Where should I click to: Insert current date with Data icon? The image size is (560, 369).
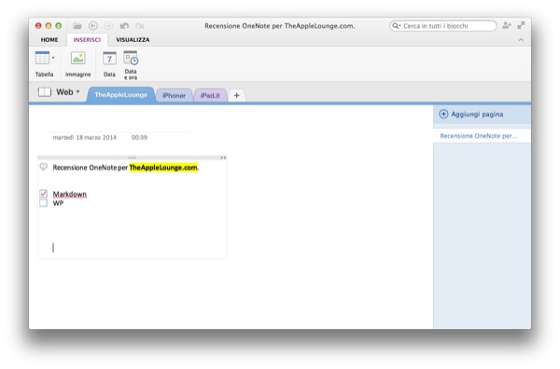(109, 64)
